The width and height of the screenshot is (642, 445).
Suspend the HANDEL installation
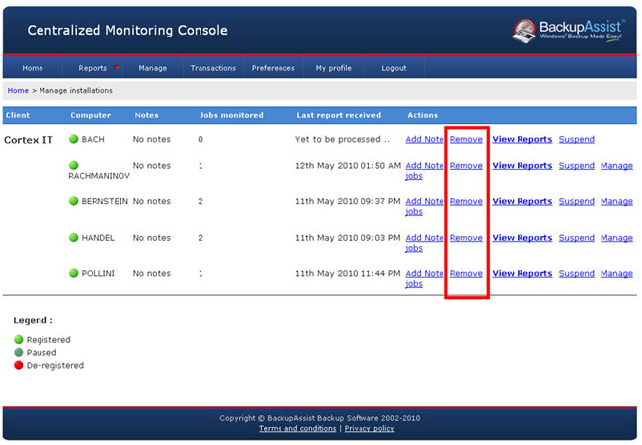click(576, 237)
